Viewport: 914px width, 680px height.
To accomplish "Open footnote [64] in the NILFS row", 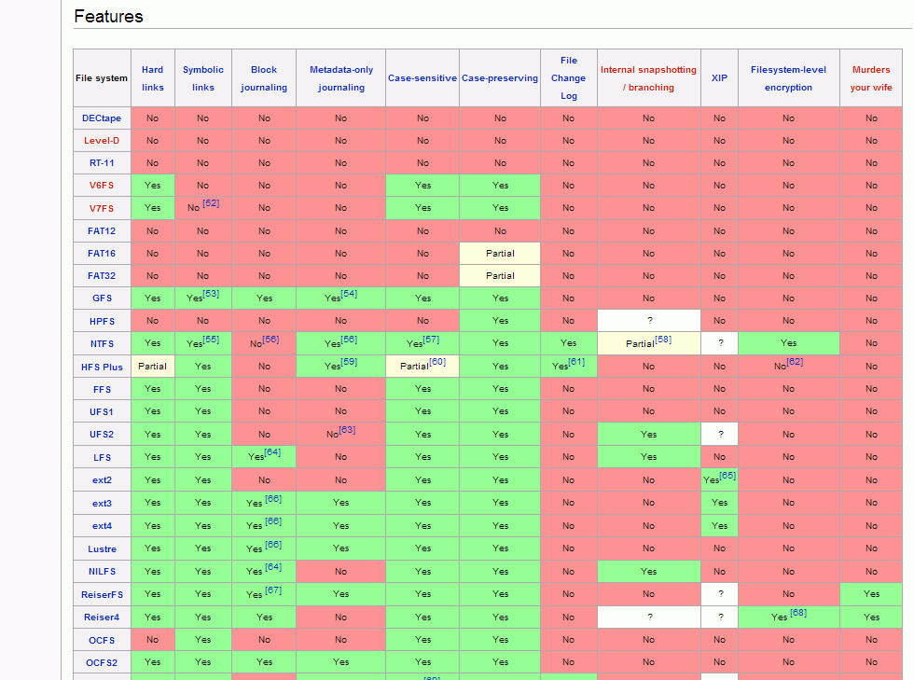I will (273, 567).
